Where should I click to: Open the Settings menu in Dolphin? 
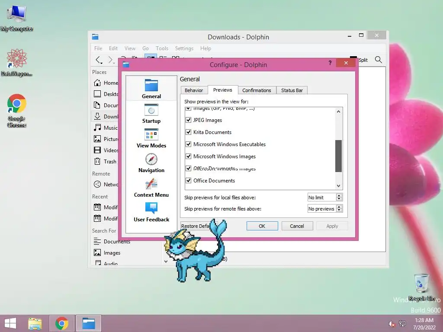coord(184,48)
